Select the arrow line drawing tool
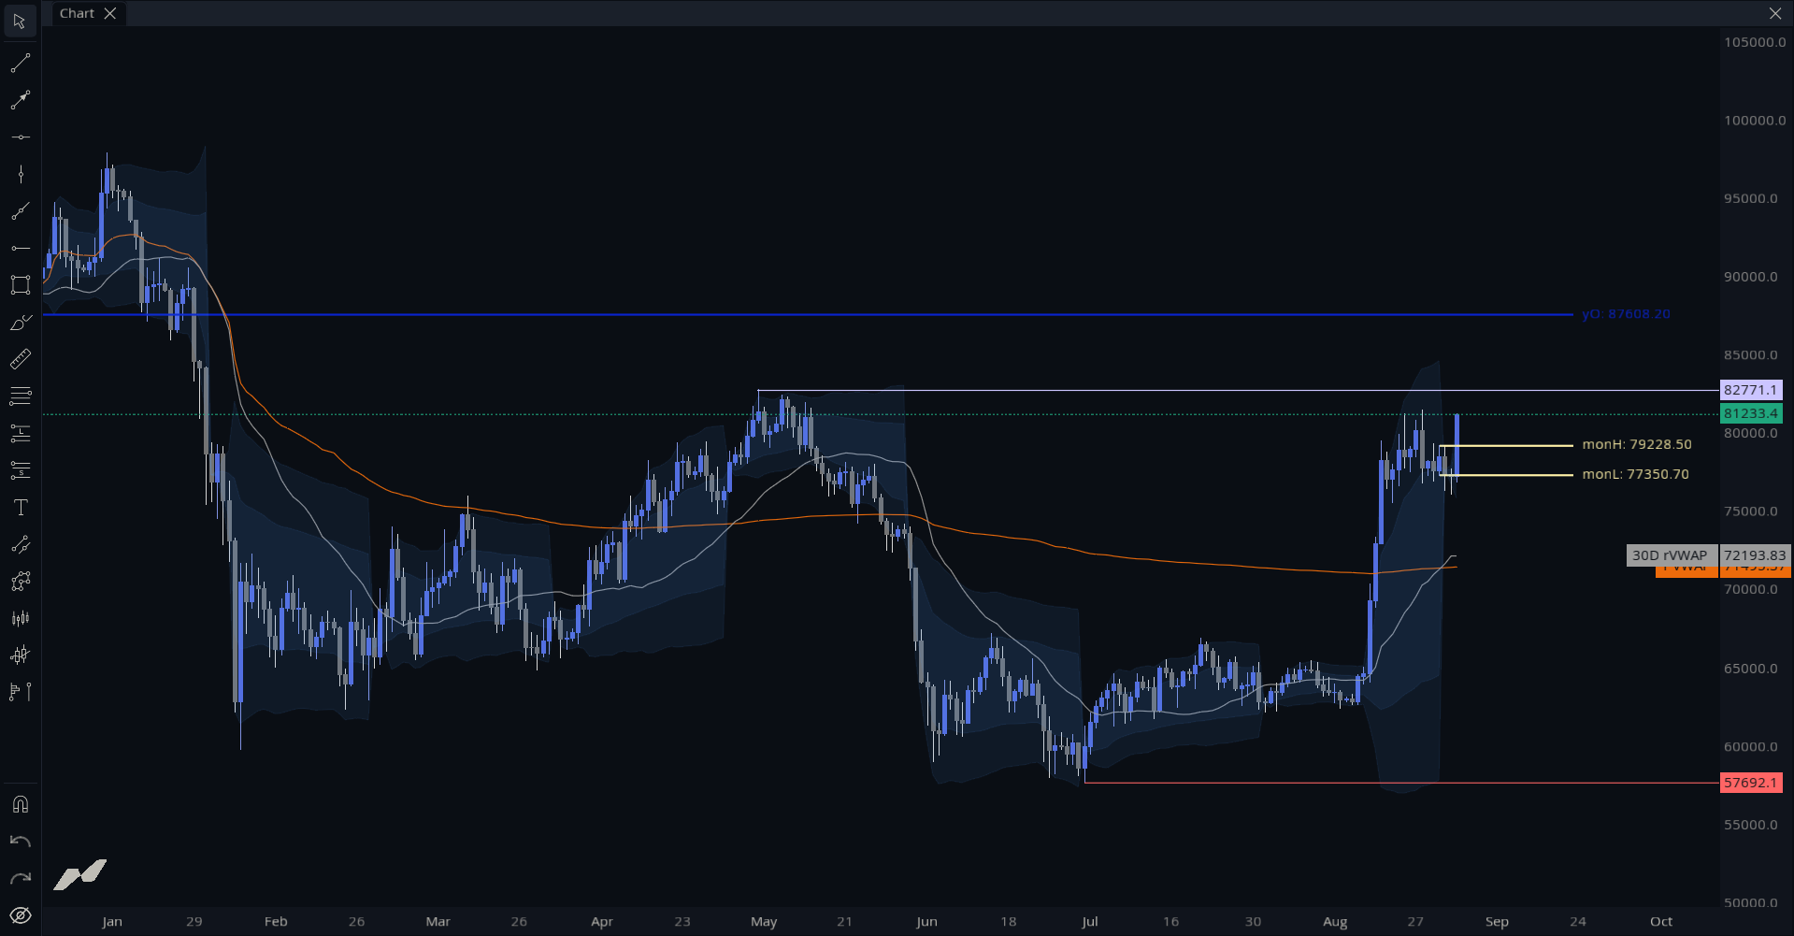This screenshot has width=1794, height=936. (x=20, y=100)
